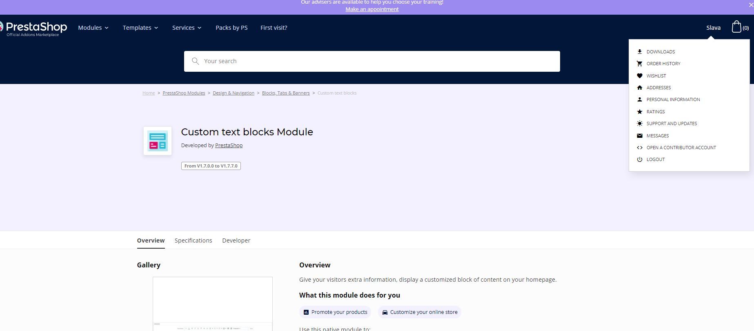754x331 pixels.
Task: Toggle the Slava account dropdown
Action: [713, 28]
